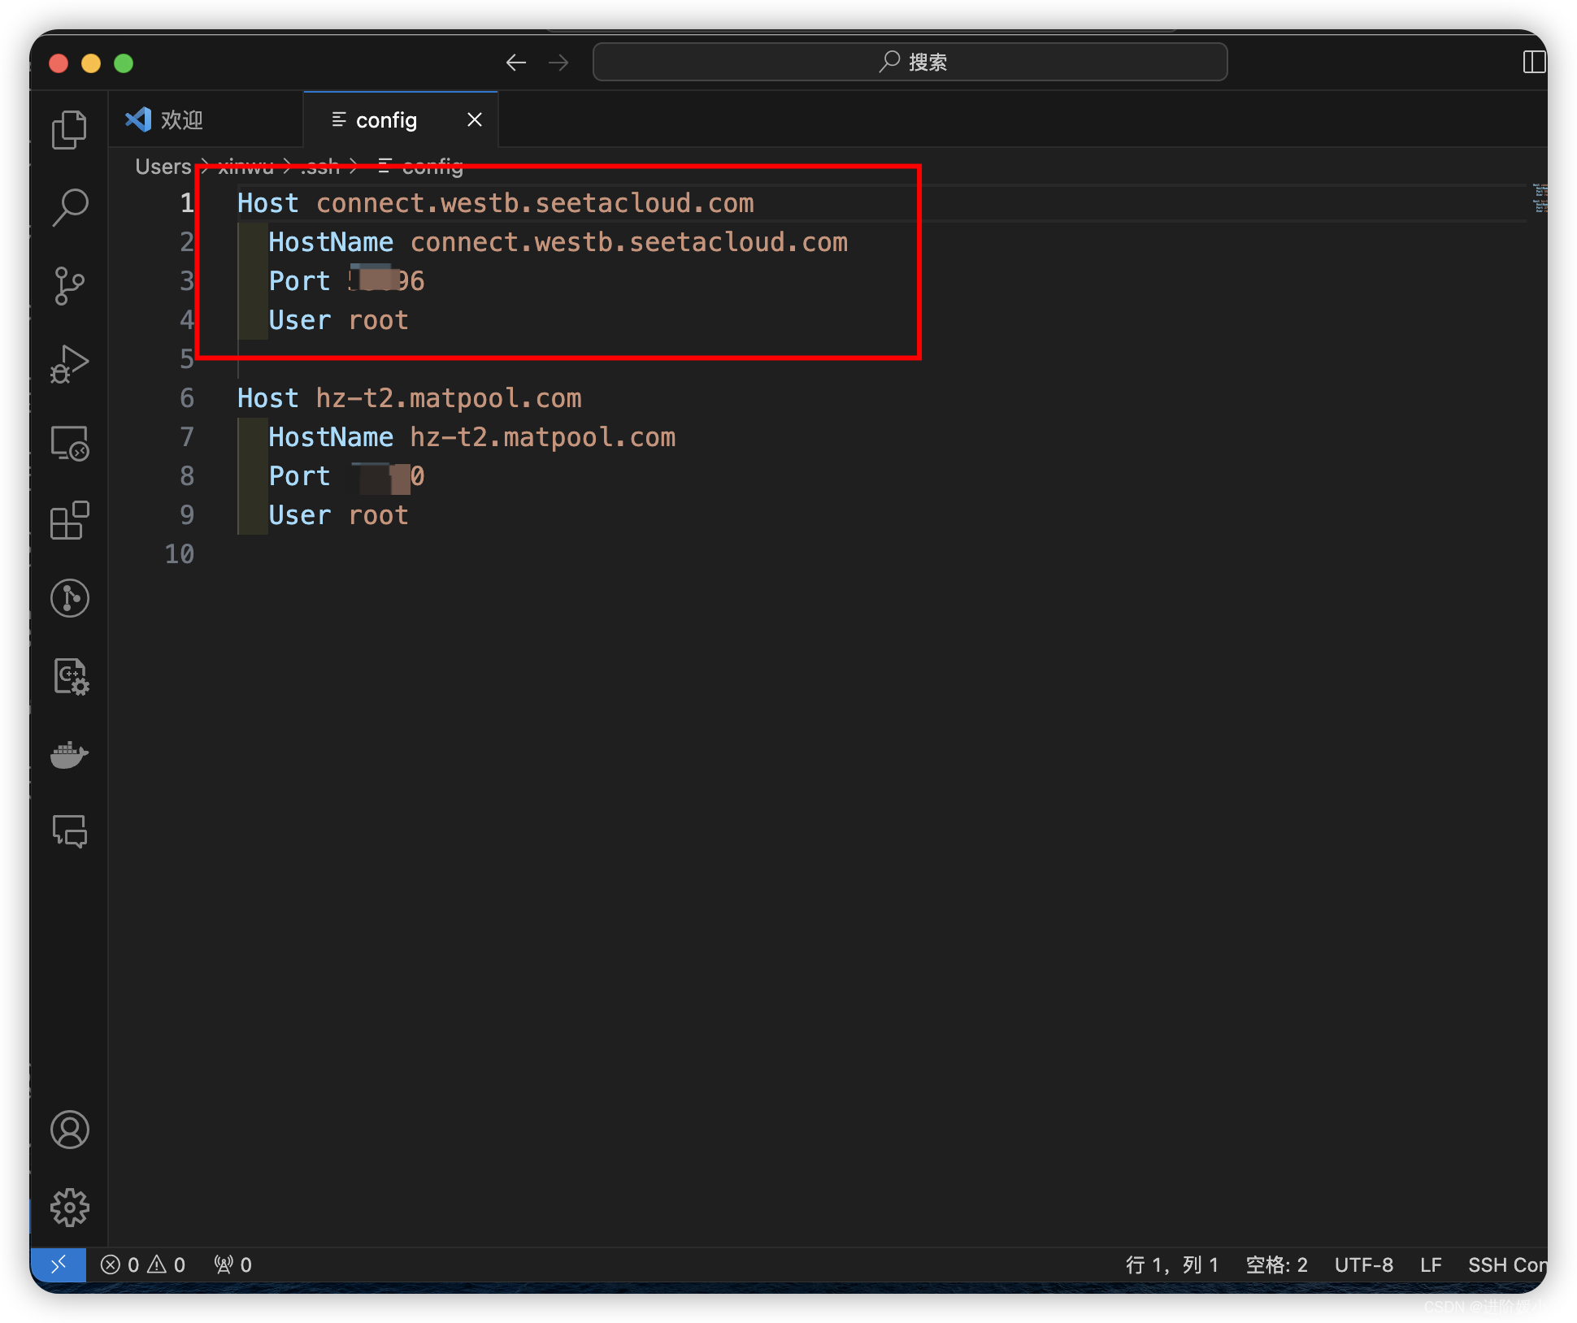Open the Docker whale view
Viewport: 1577px width, 1323px height.
(69, 755)
